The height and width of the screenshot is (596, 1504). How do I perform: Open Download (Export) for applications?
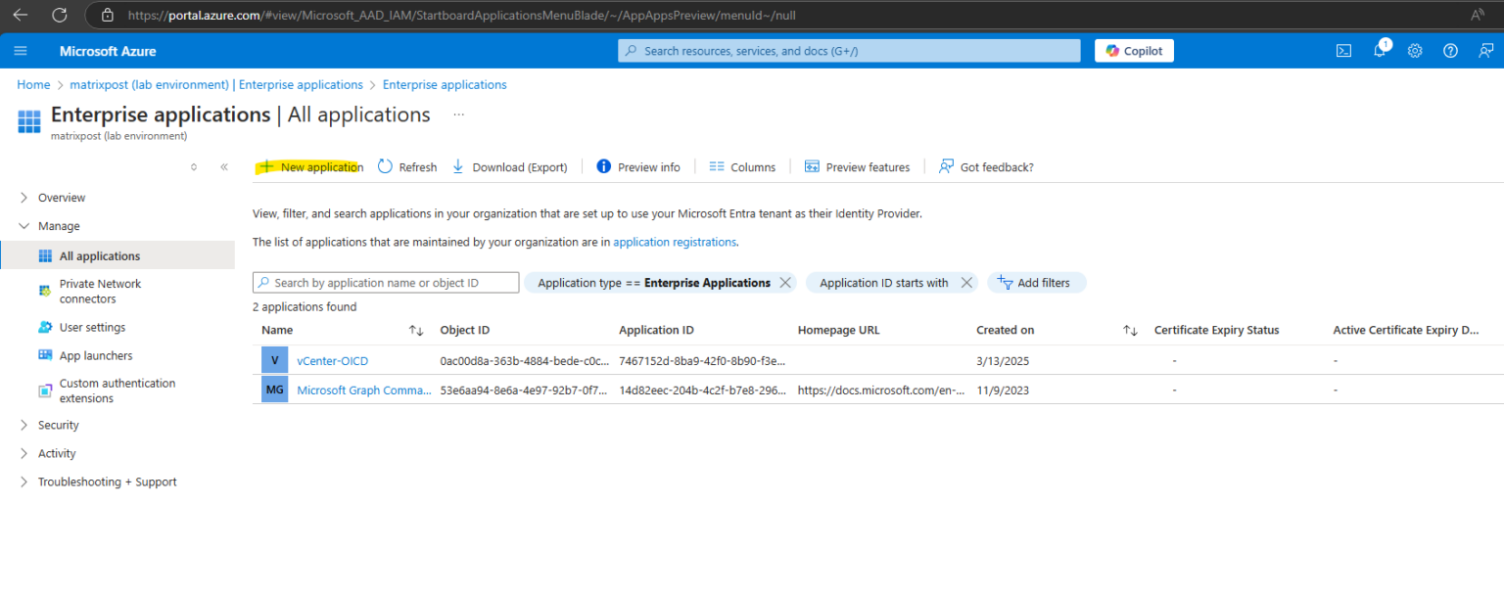[x=458, y=166]
